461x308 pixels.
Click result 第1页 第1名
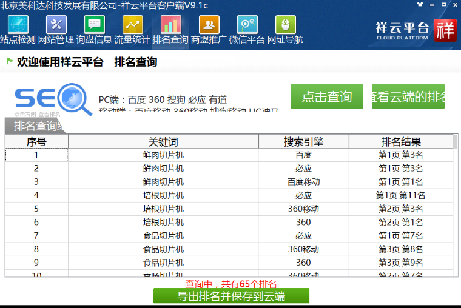pyautogui.click(x=401, y=182)
